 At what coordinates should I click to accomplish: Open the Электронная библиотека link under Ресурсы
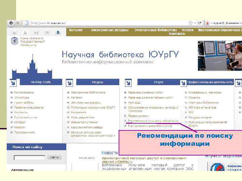(88, 93)
